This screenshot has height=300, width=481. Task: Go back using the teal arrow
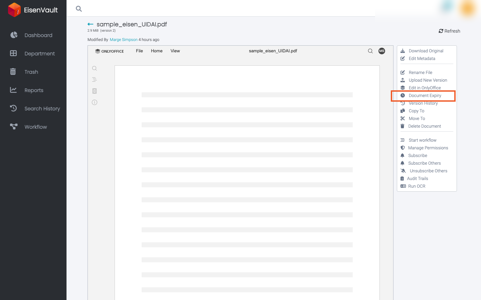point(90,24)
